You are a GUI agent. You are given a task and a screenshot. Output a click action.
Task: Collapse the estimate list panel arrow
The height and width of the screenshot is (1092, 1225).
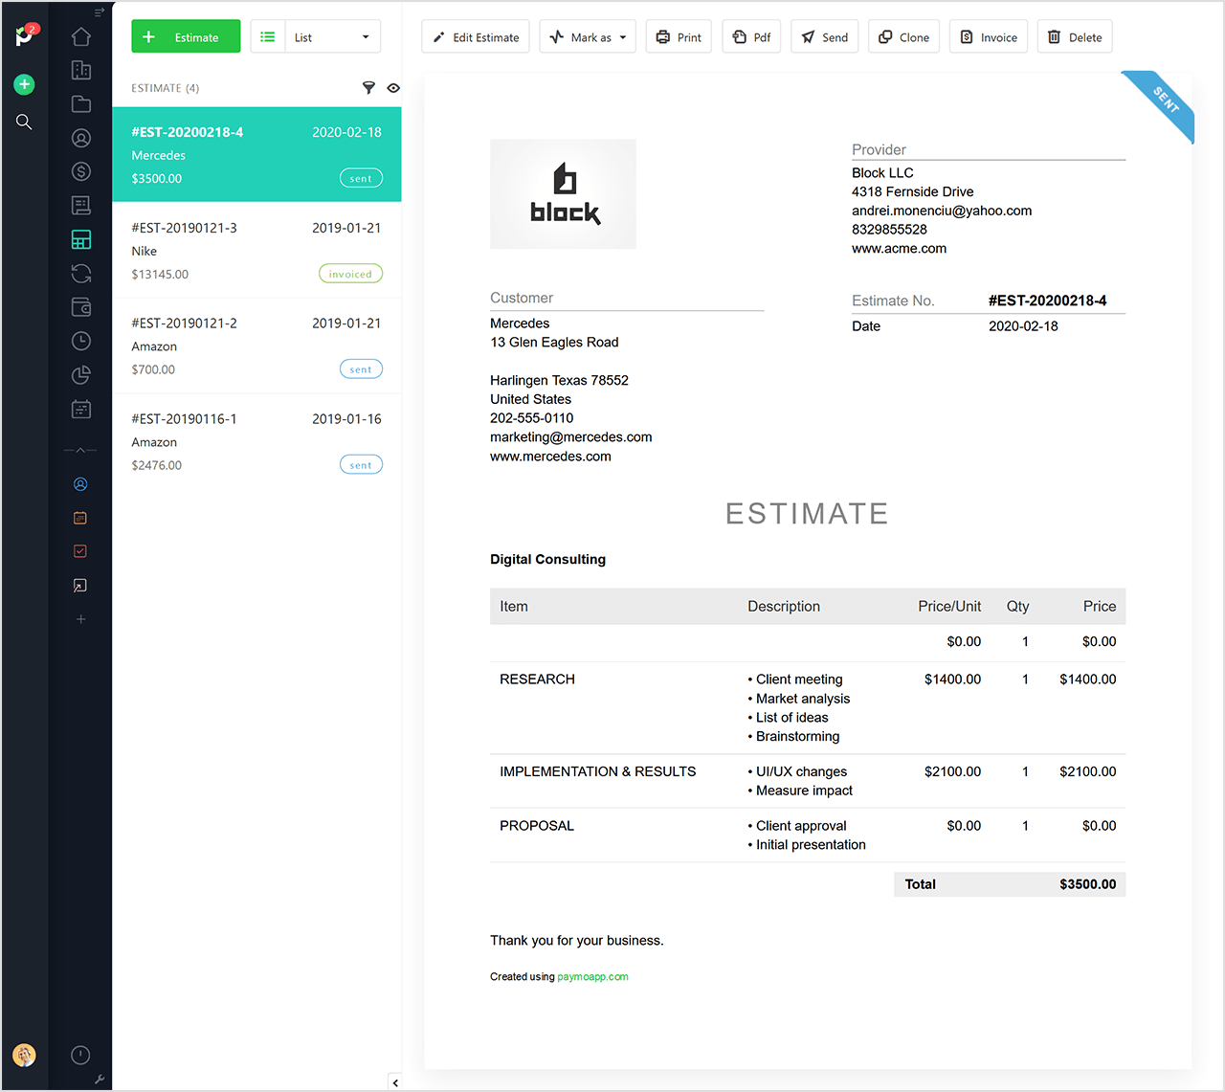click(395, 1082)
